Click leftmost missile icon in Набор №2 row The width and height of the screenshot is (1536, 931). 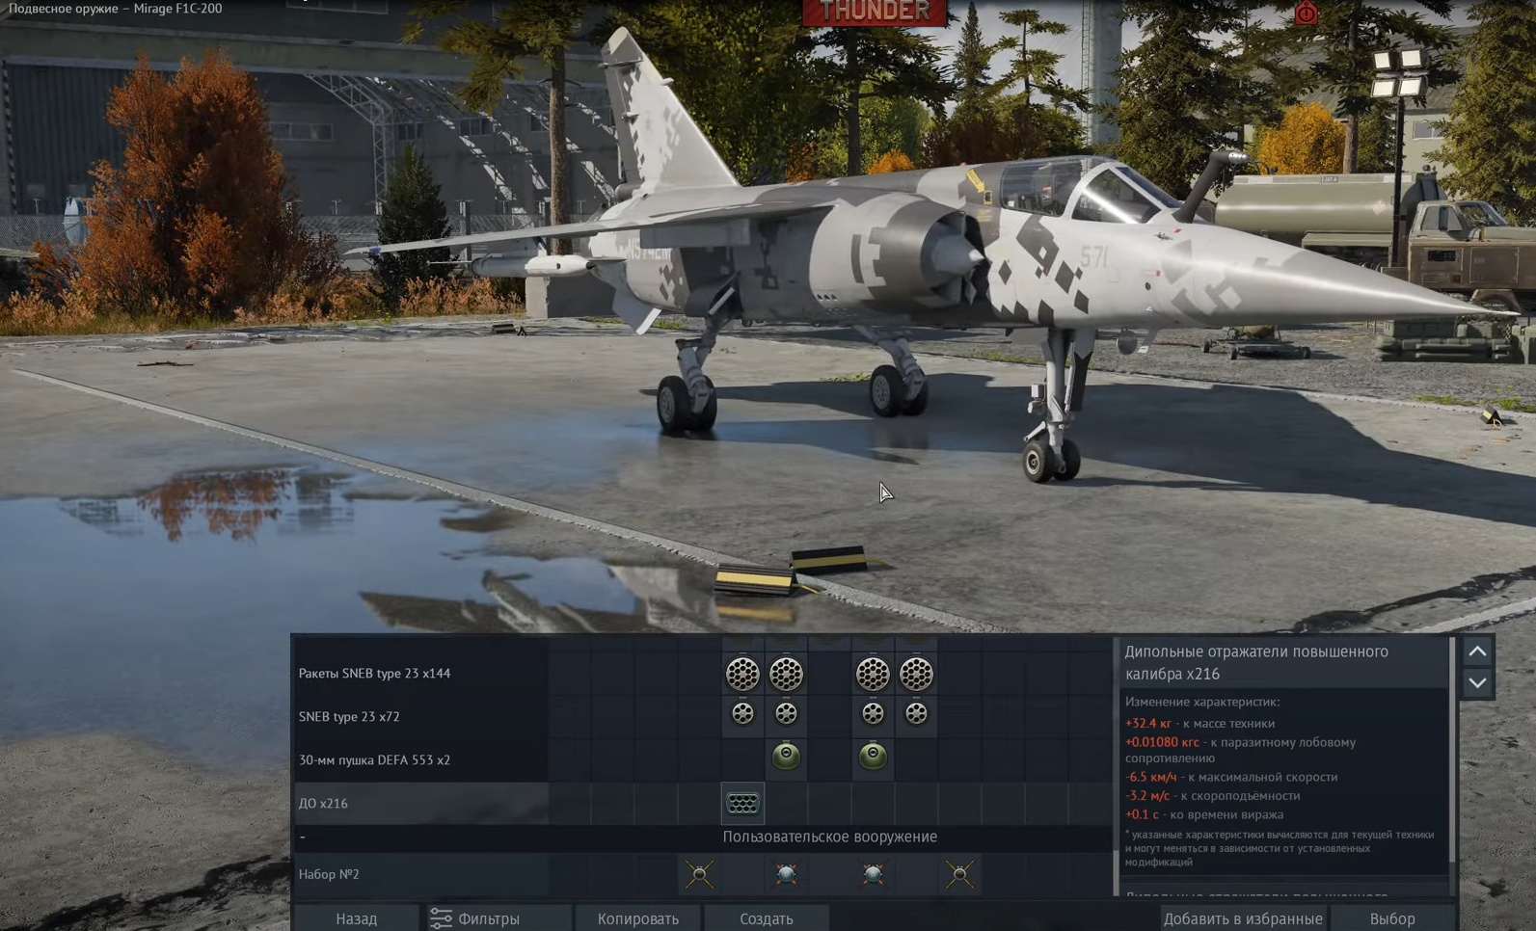pyautogui.click(x=700, y=874)
